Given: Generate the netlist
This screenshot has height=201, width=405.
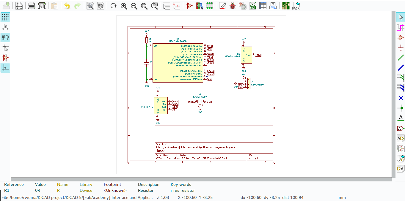Looking at the screenshot, I should [x=252, y=5].
